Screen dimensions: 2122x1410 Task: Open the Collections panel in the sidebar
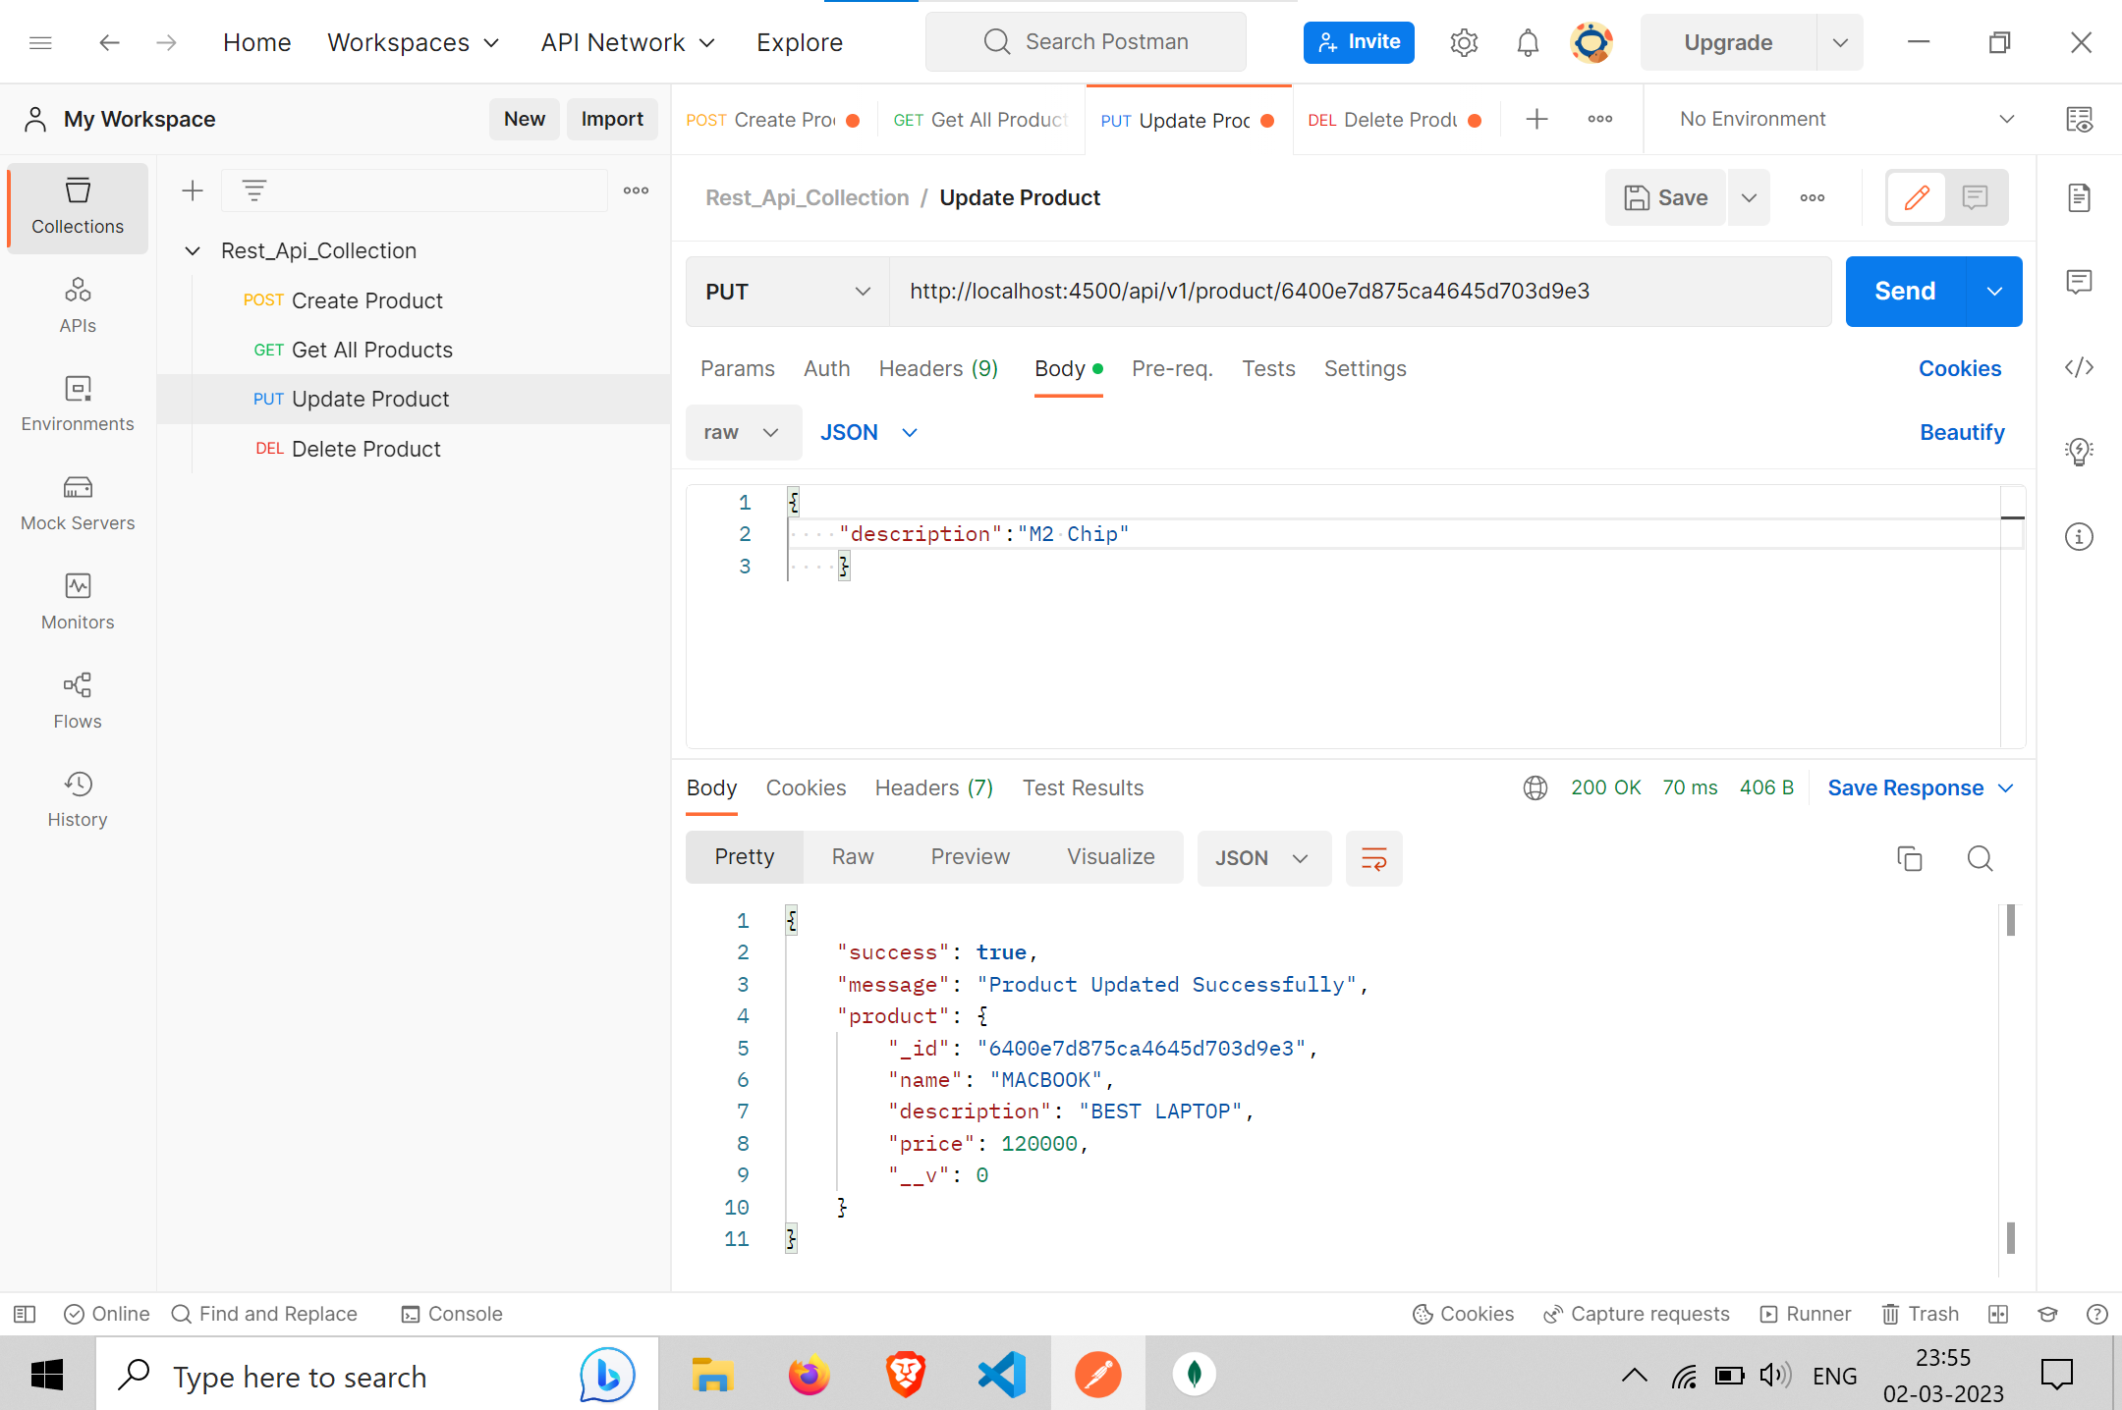coord(77,206)
